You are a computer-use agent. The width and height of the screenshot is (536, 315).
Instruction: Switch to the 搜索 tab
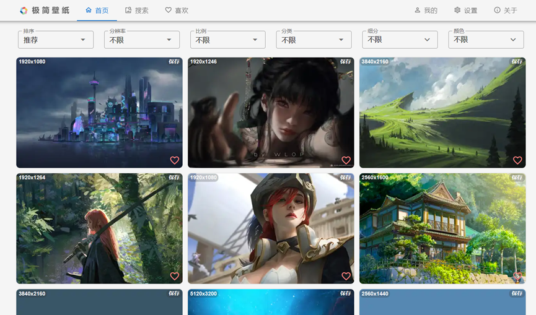137,11
